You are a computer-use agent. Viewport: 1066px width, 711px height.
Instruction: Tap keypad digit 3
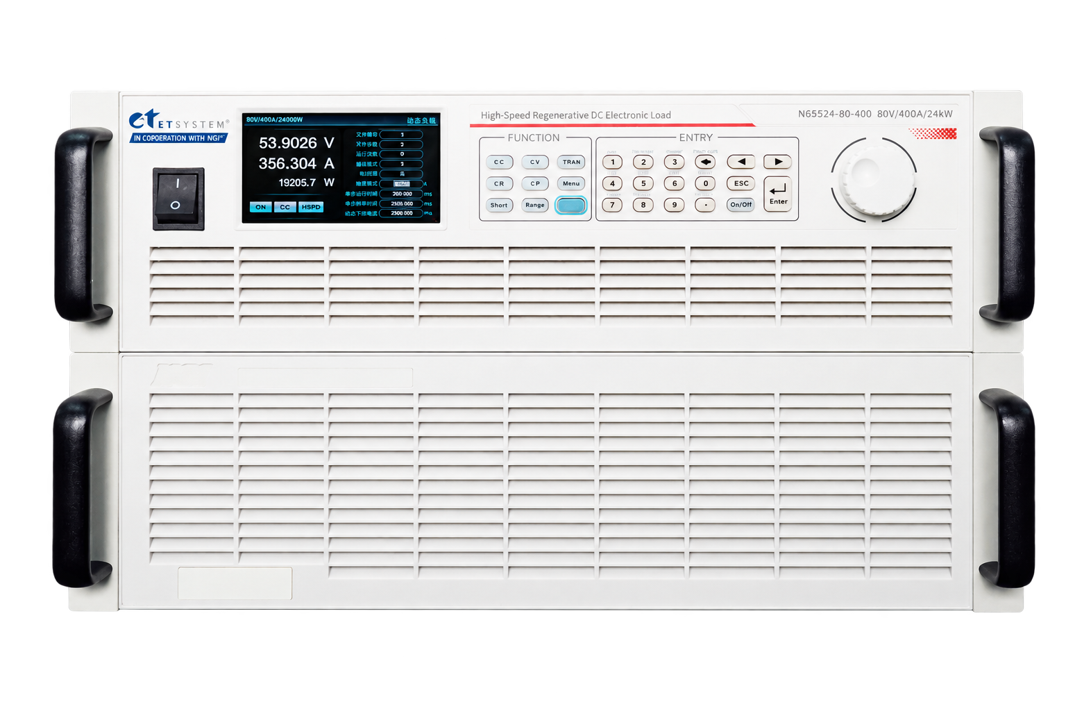point(674,162)
